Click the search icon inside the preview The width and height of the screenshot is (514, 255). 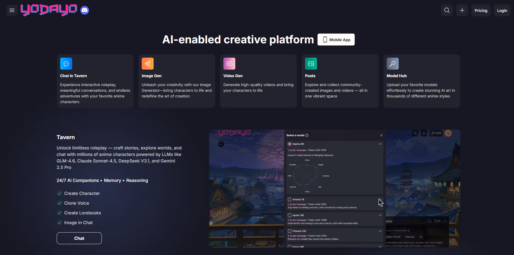415,133
